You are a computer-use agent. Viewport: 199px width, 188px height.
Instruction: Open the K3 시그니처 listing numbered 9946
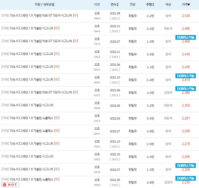27,105
